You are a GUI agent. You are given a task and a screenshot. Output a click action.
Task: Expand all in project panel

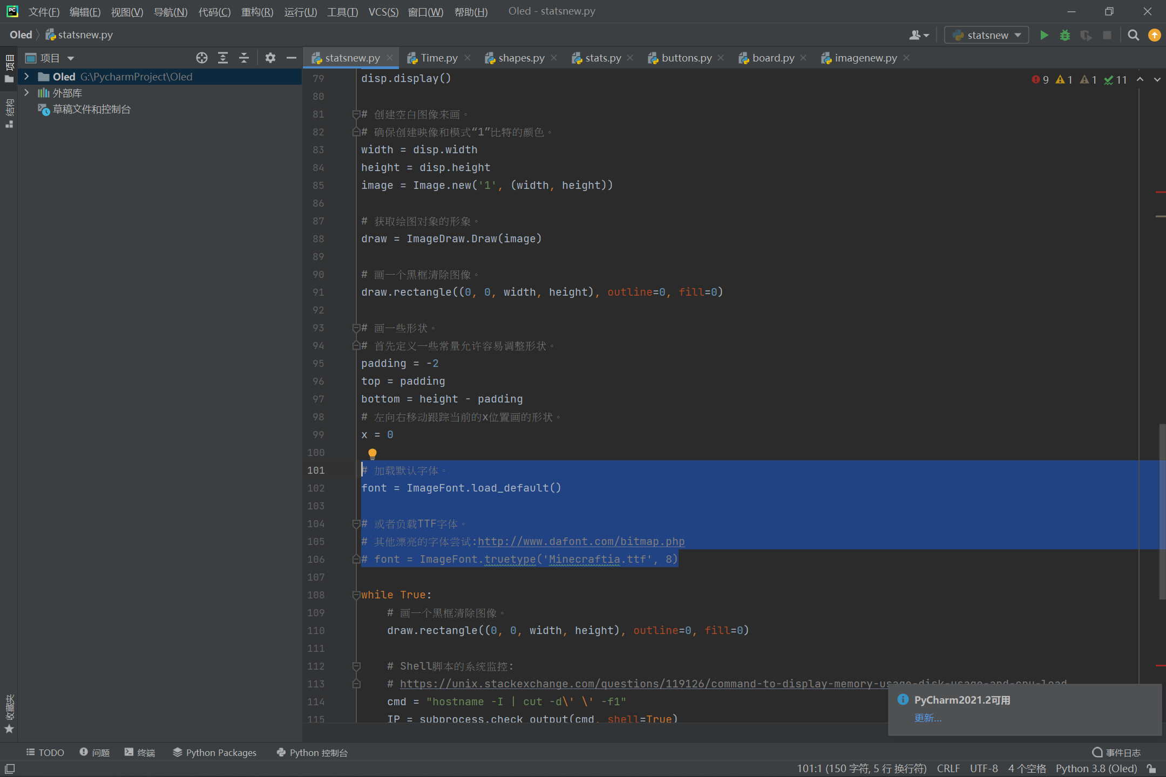(x=223, y=58)
